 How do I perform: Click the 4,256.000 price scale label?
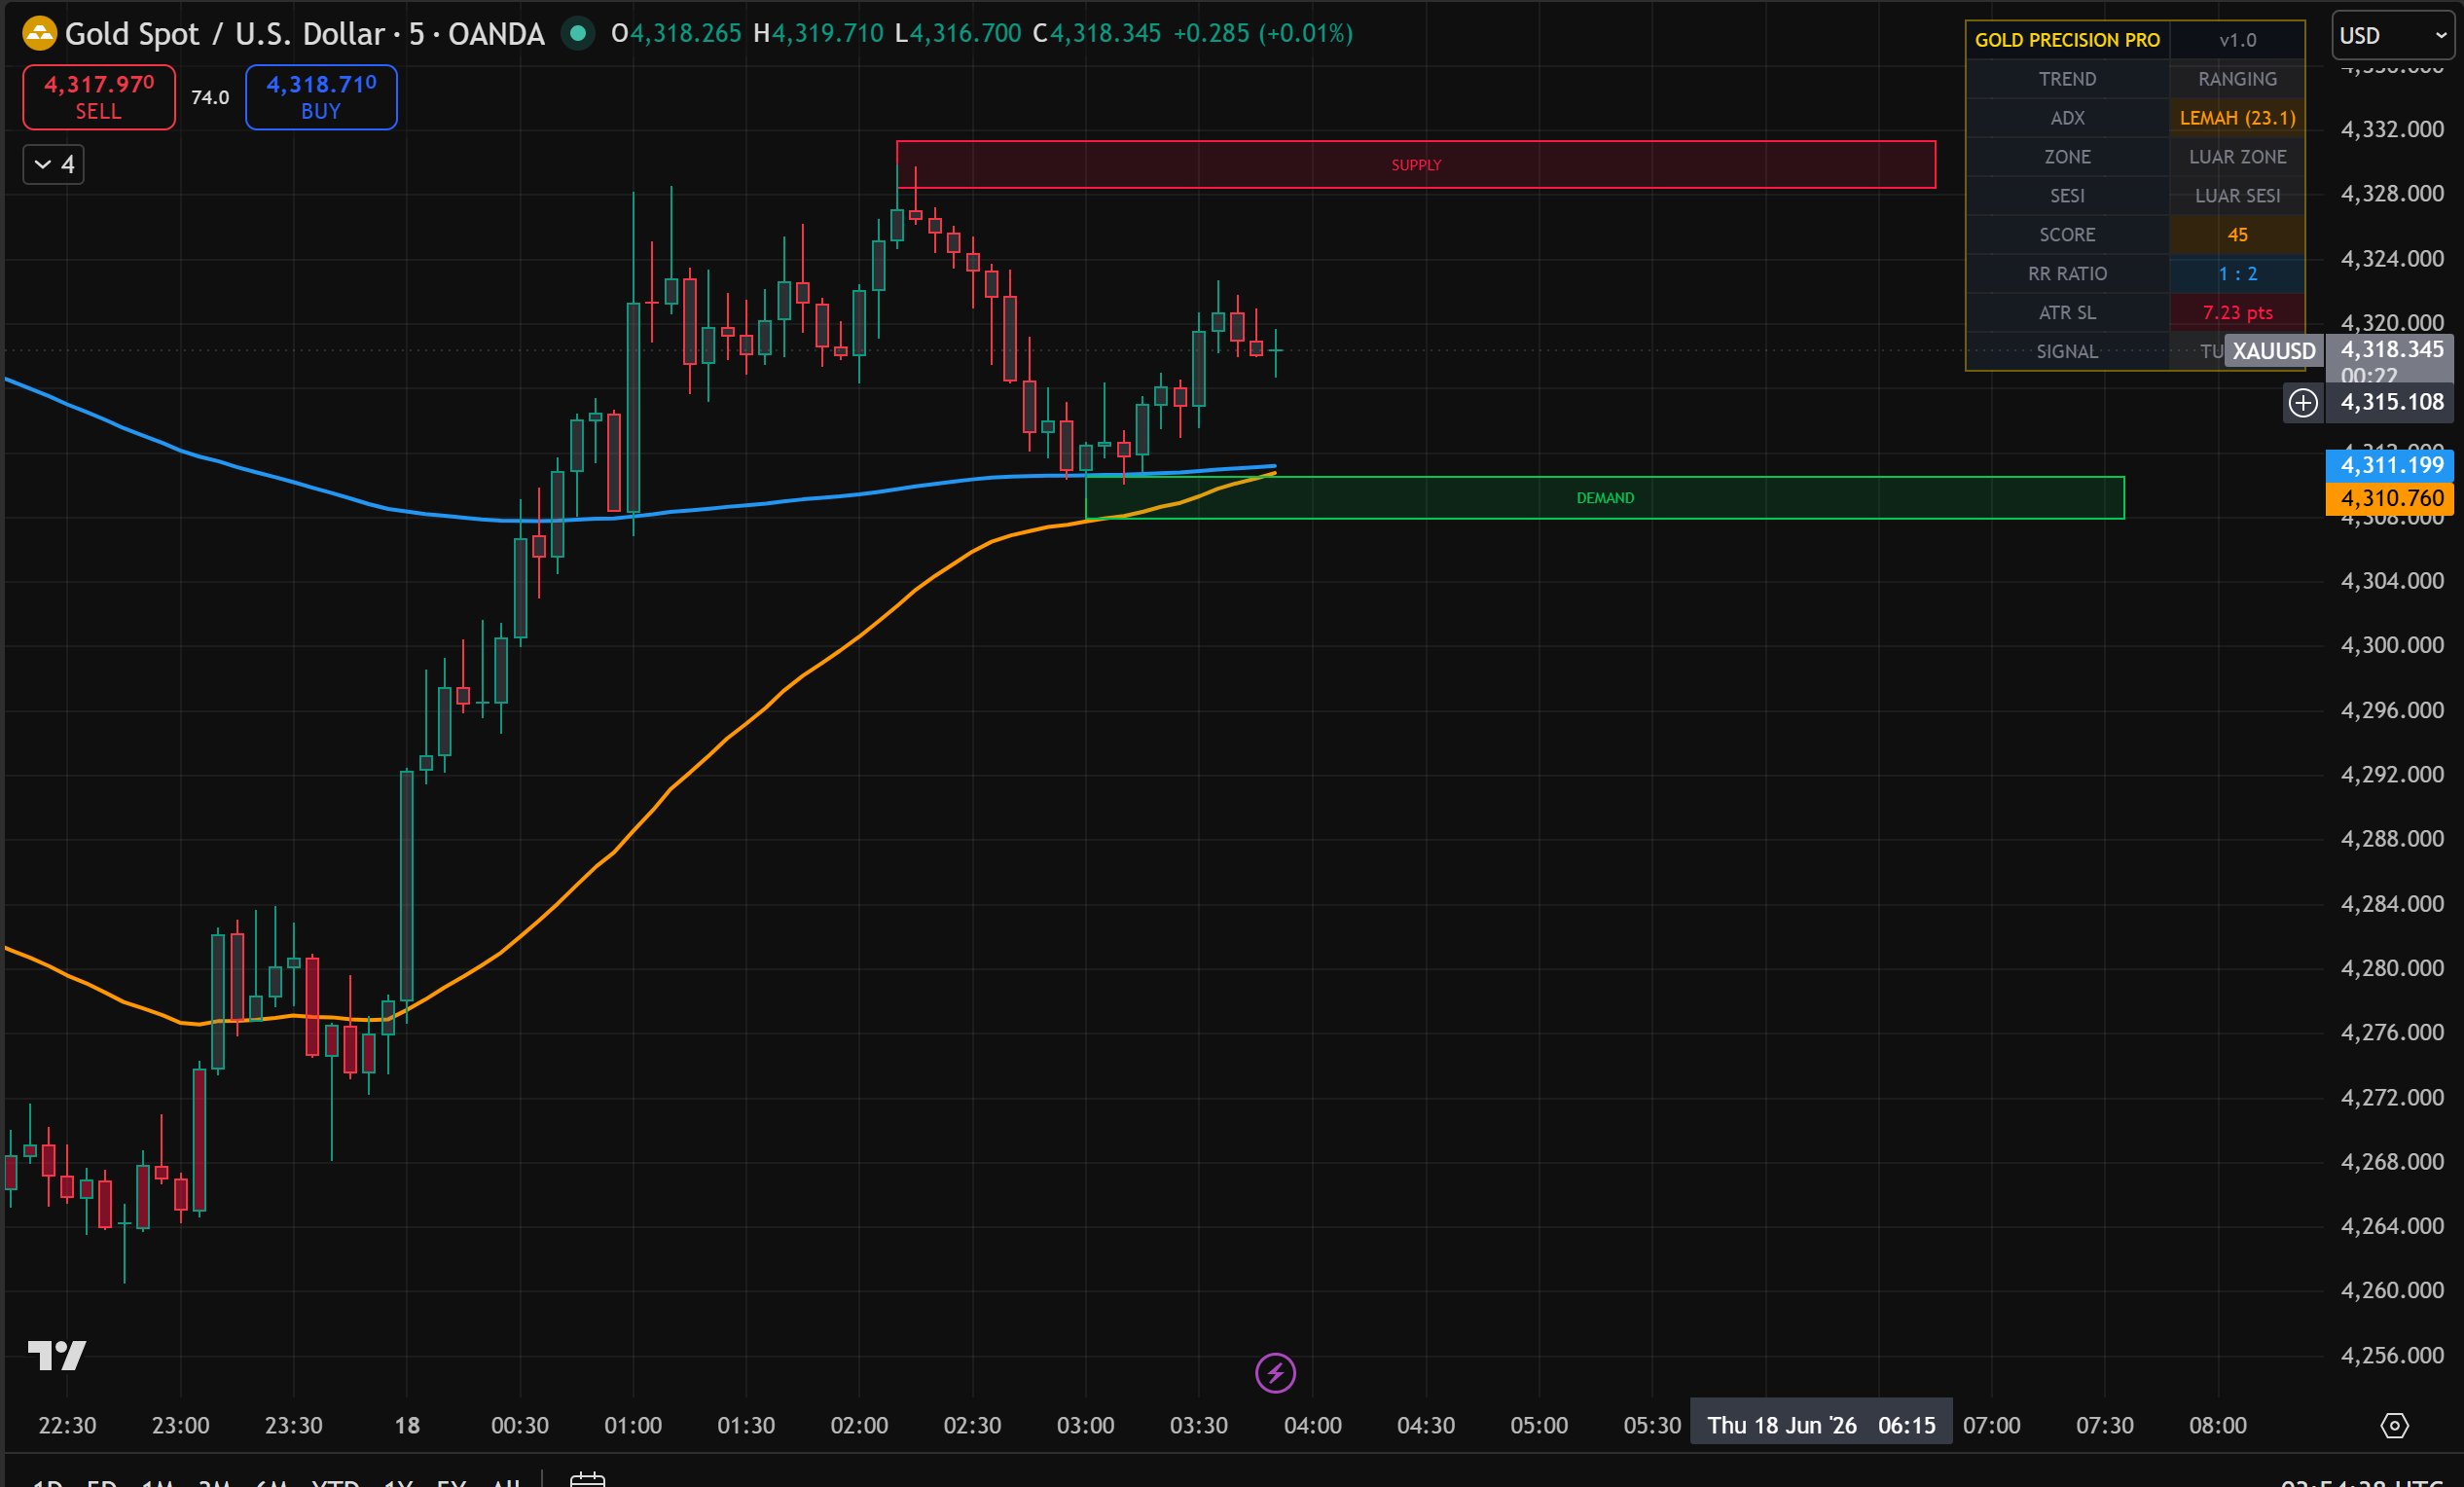pyautogui.click(x=2392, y=1355)
